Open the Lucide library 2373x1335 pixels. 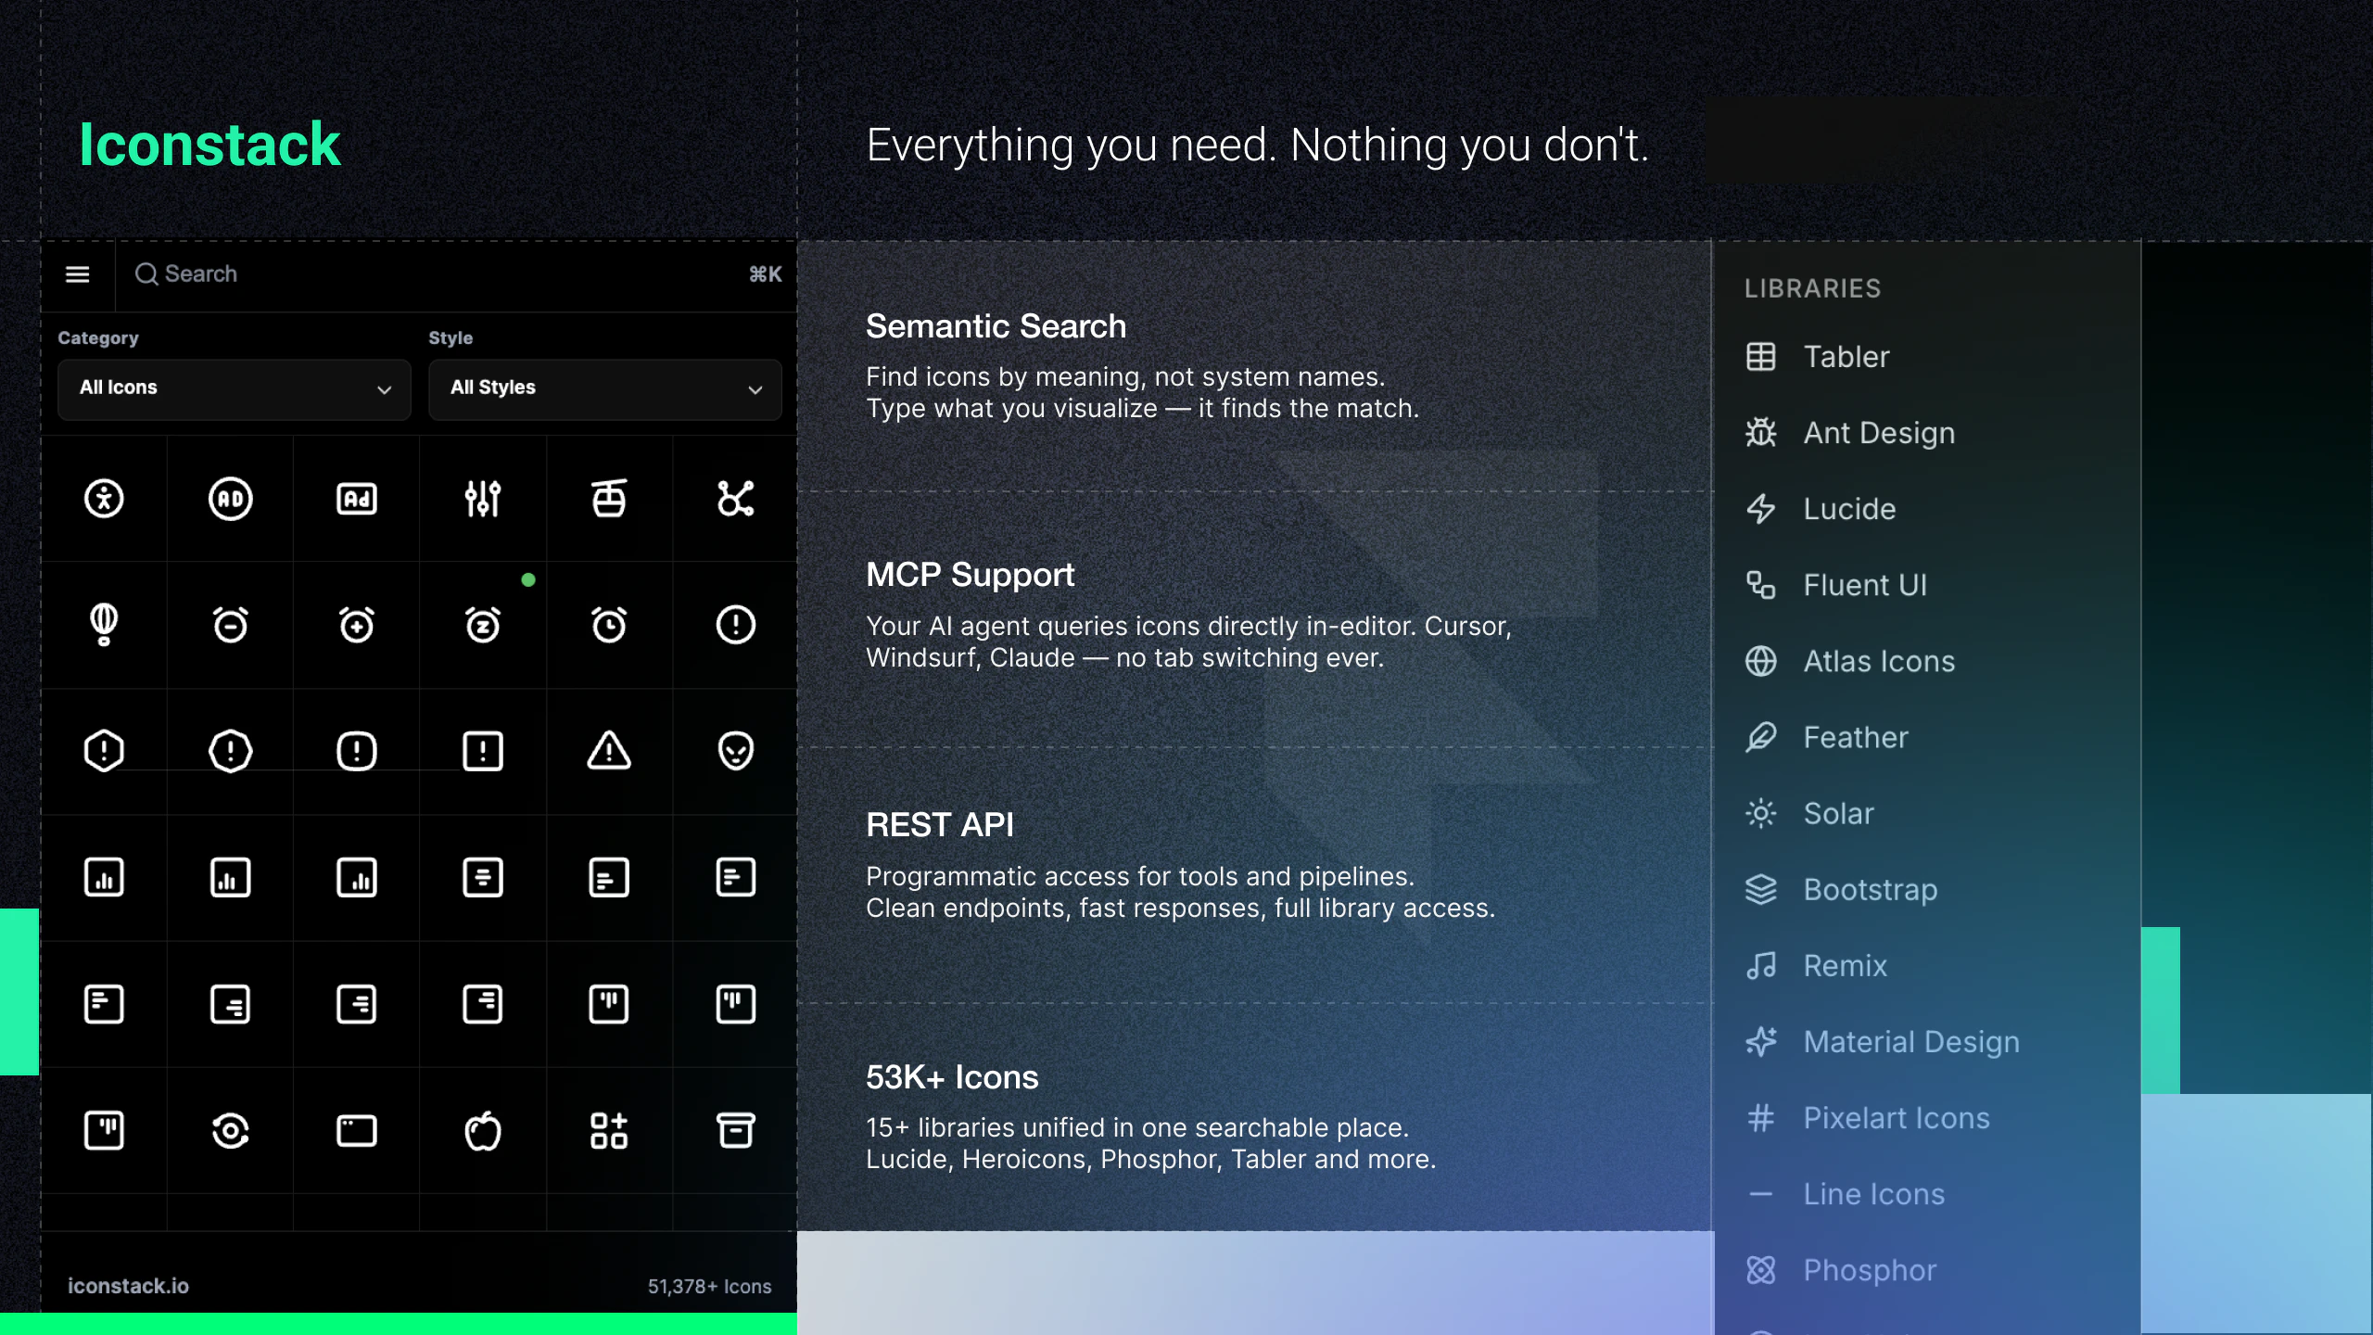point(1821,509)
